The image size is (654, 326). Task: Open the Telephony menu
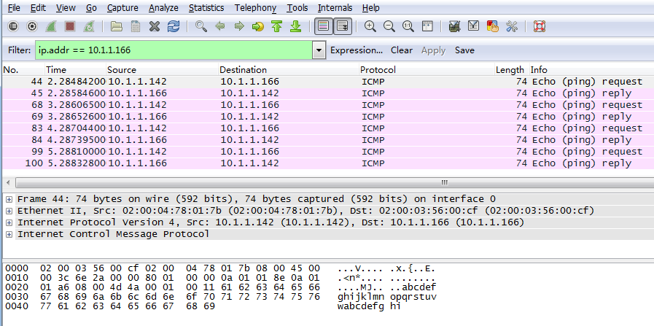click(255, 7)
